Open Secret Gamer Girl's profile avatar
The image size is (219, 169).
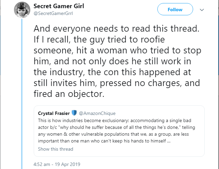(x=22, y=10)
